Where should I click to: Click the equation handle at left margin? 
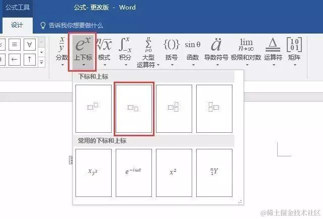[71, 160]
